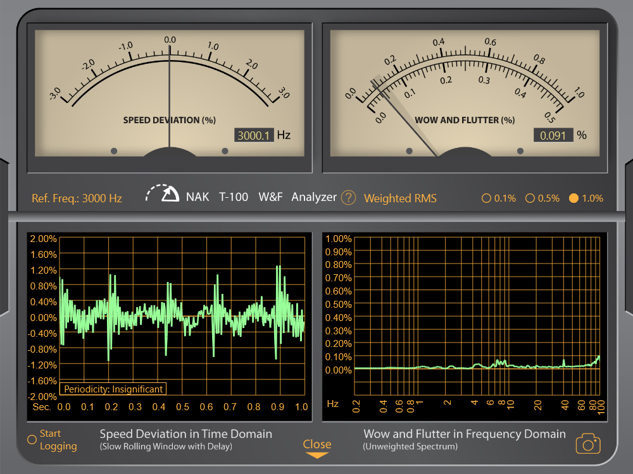
Task: Click the Speed Deviation in Time Domain title
Action: [185, 434]
